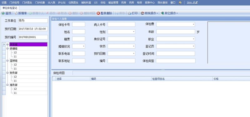Click the 取消 toolbar icon

[x=59, y=13]
